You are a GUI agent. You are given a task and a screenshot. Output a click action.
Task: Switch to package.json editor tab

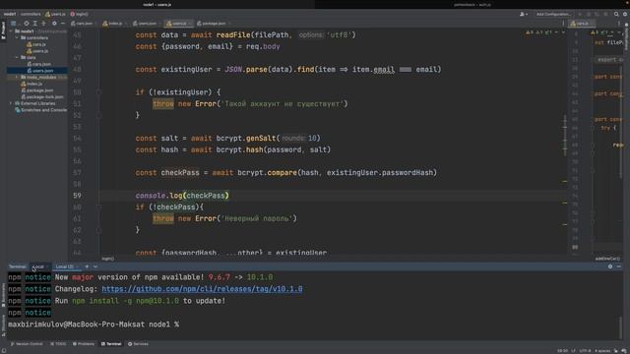point(213,24)
